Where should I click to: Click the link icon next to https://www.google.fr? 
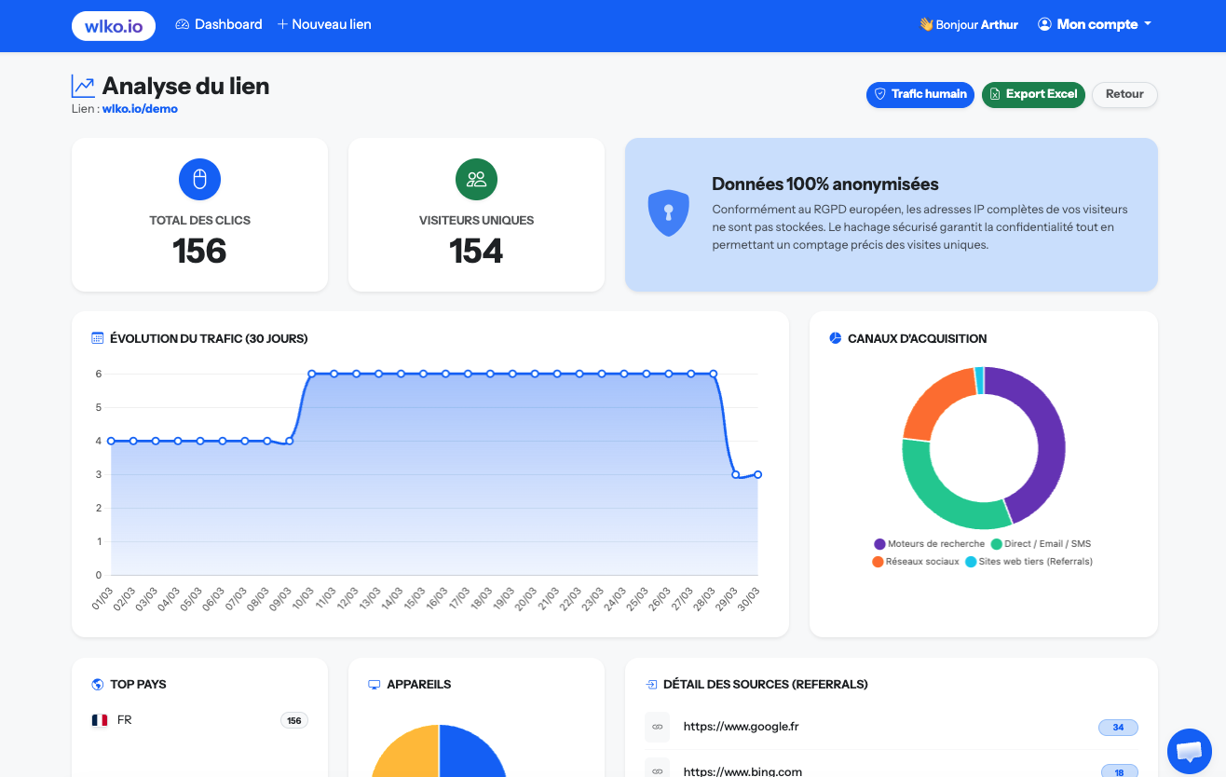(x=657, y=727)
